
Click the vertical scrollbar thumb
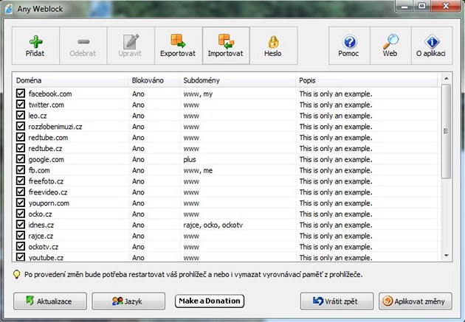point(446,131)
